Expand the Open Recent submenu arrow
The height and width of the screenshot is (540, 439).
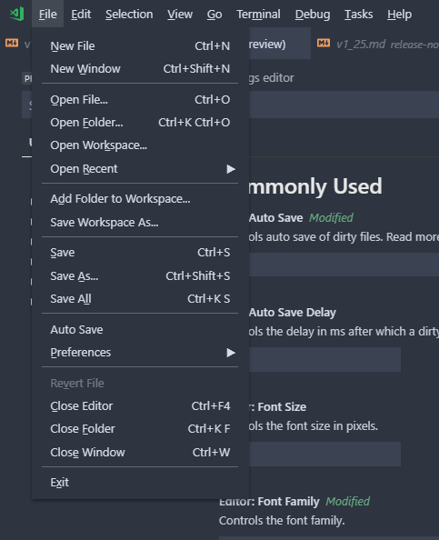tap(231, 169)
